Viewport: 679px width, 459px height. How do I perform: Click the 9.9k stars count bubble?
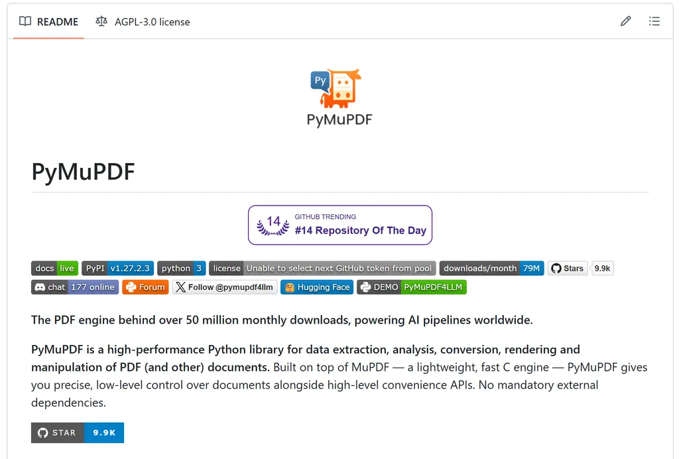(602, 269)
